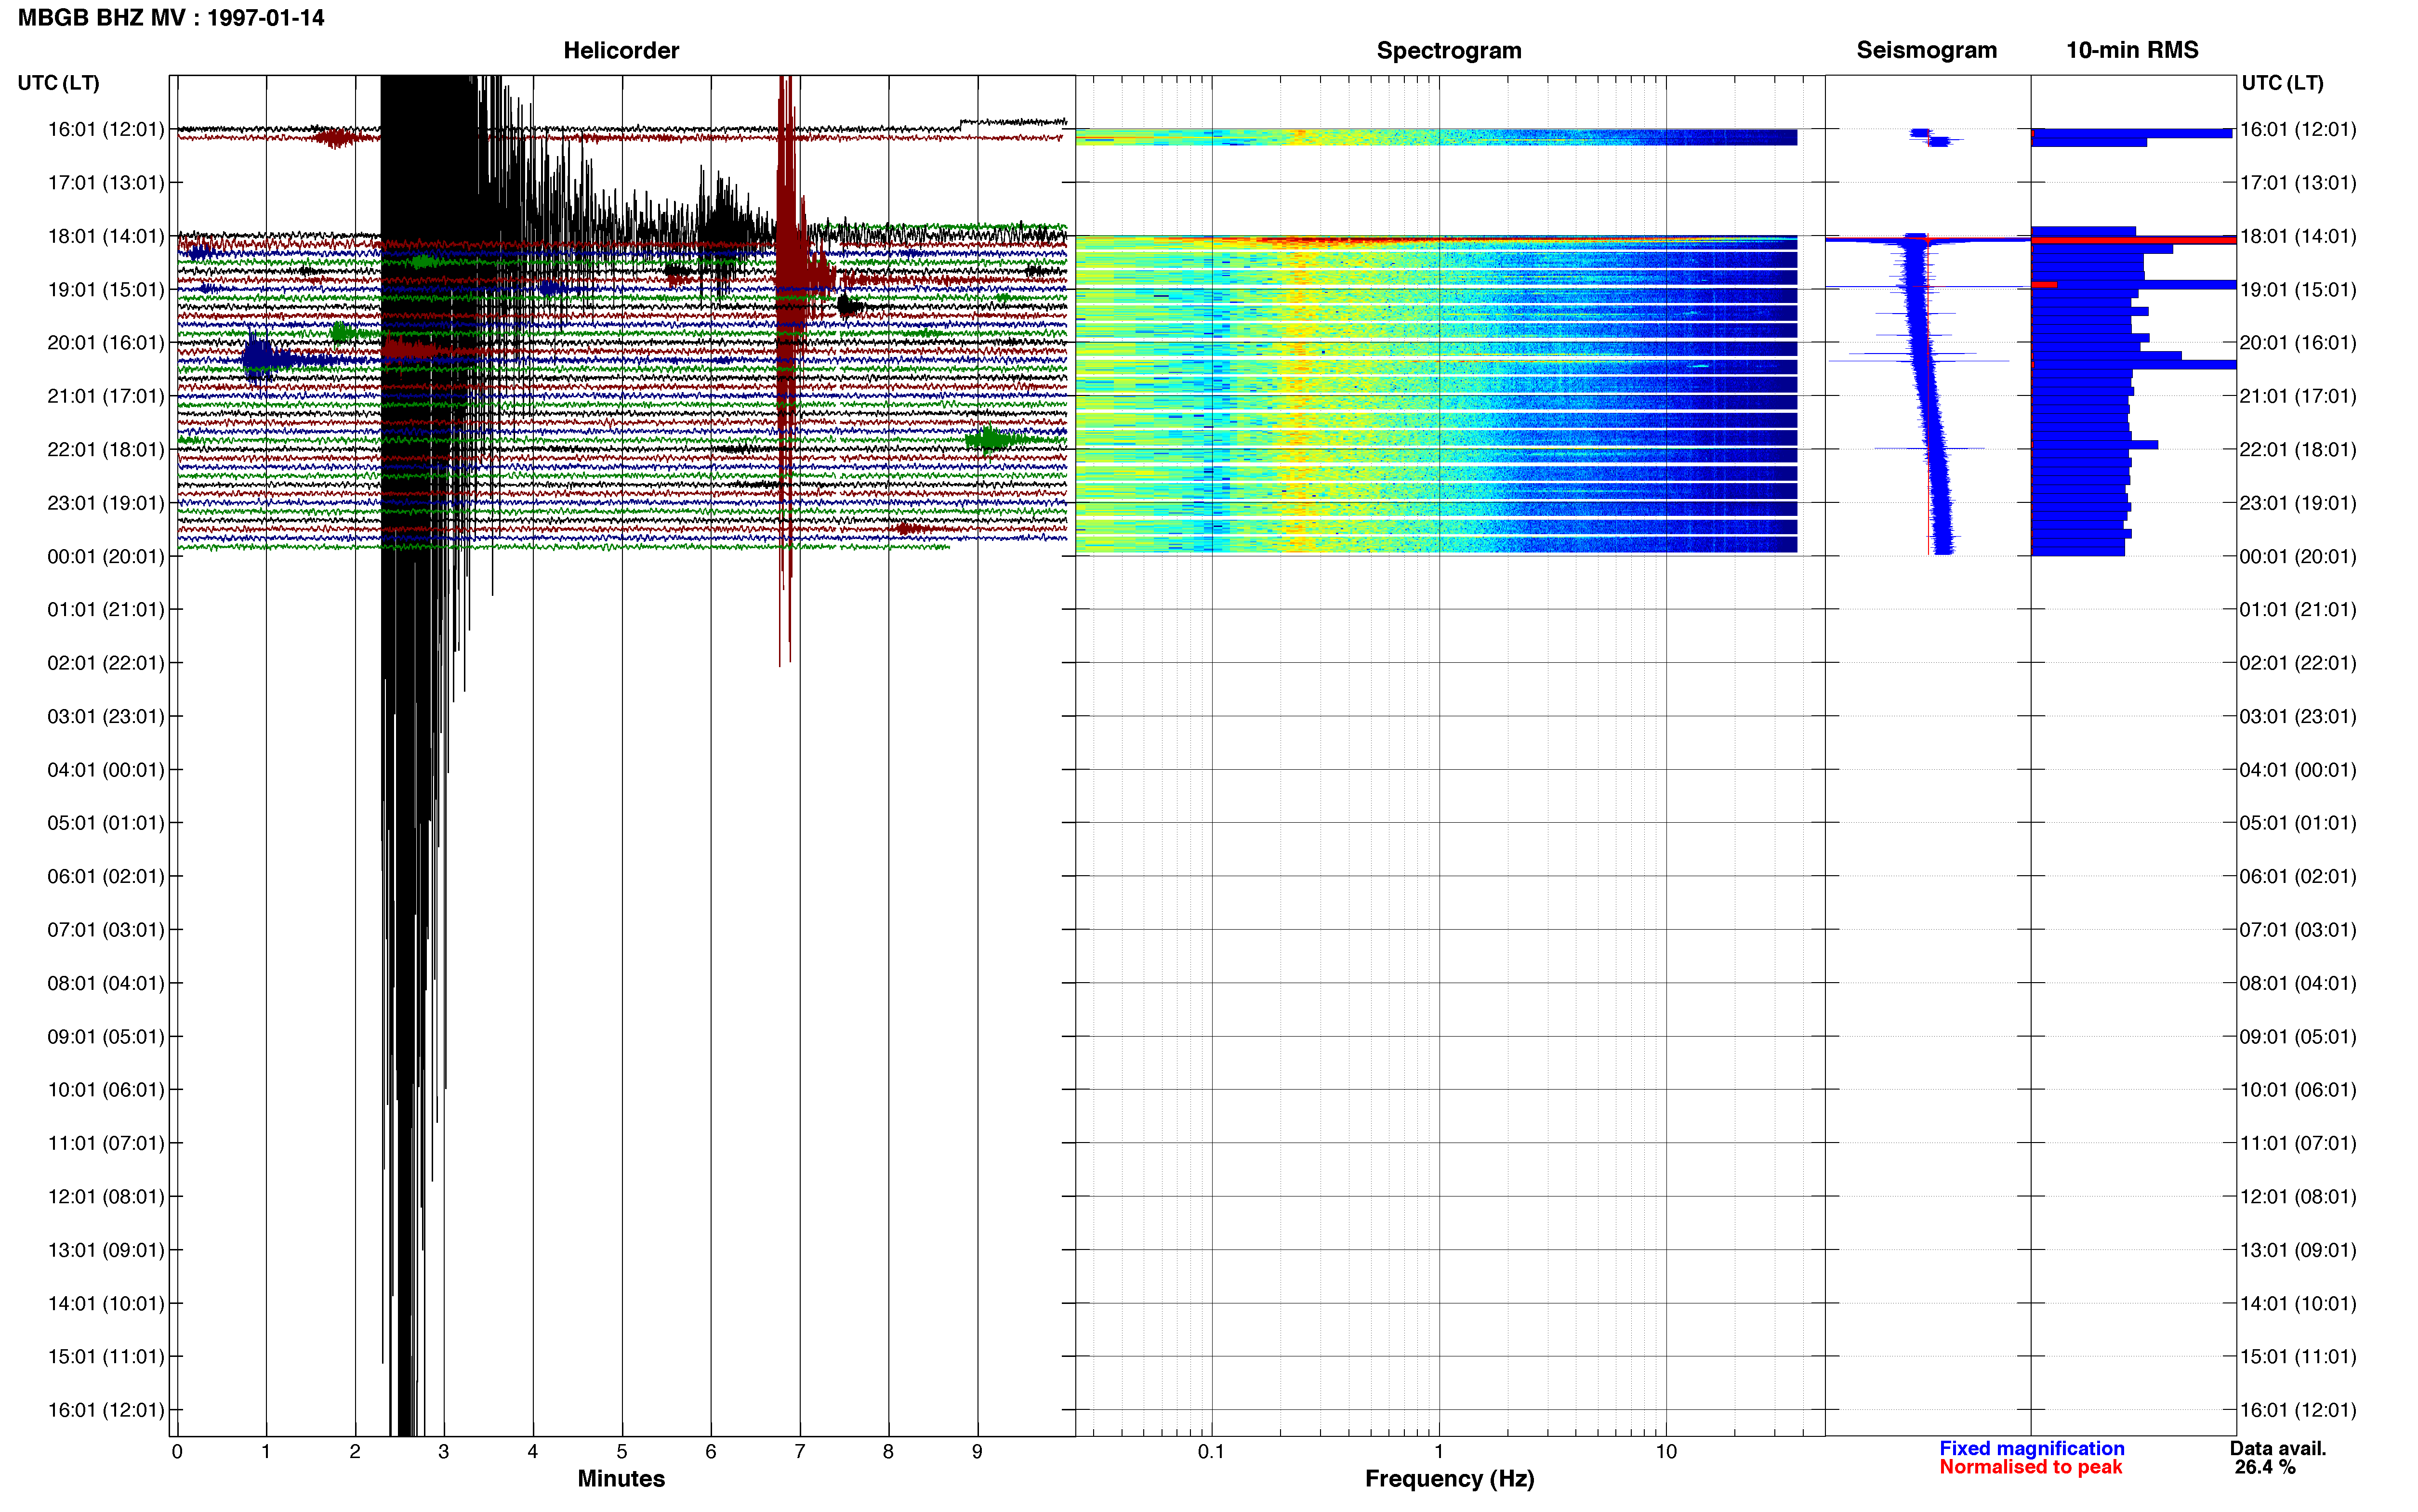Click left time label '18:01 (14:01)'
This screenshot has height=1512, width=2418.
click(105, 236)
